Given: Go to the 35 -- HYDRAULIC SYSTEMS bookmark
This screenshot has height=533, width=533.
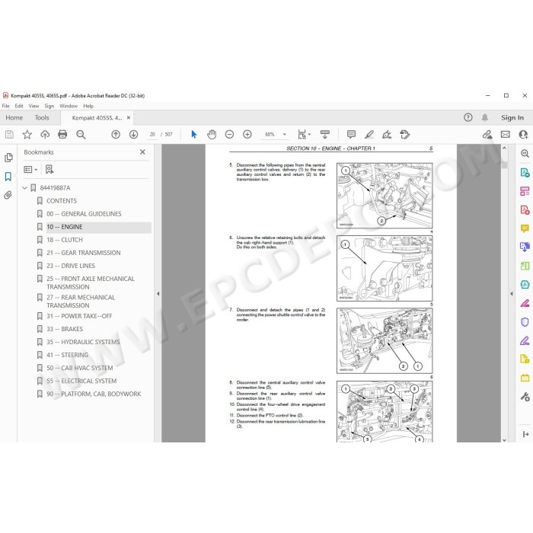Looking at the screenshot, I should click(x=83, y=342).
